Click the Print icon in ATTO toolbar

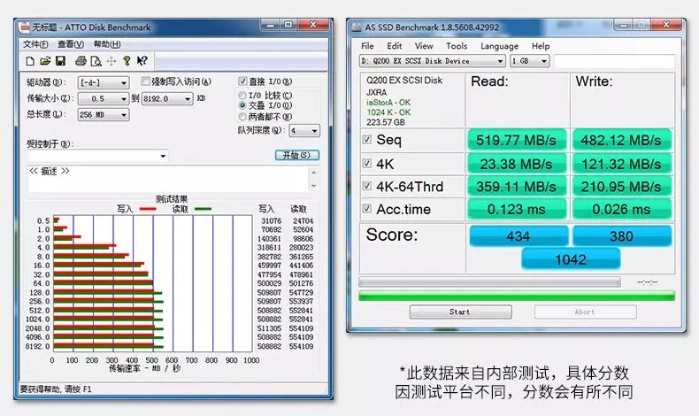(81, 61)
